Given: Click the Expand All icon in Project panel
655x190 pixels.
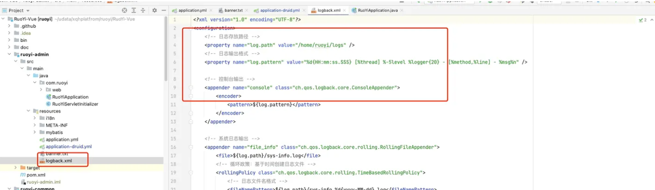Looking at the screenshot, I should click(134, 10).
